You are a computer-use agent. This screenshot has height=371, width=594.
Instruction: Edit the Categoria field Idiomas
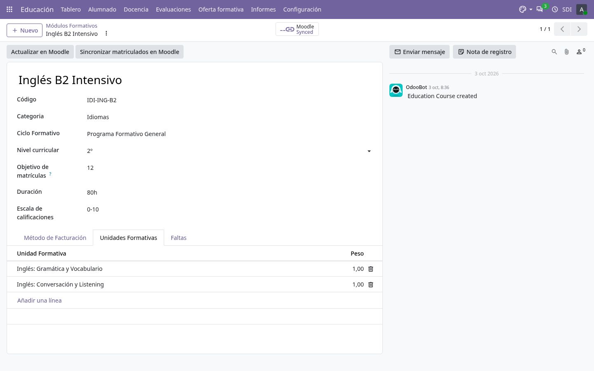point(229,117)
